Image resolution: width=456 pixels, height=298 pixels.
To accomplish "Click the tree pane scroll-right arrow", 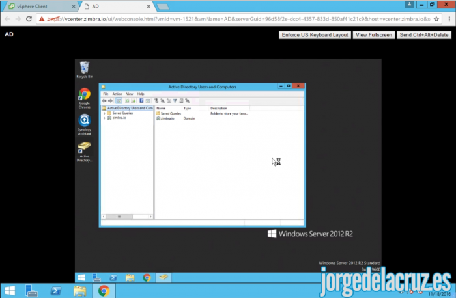I will click(x=150, y=217).
